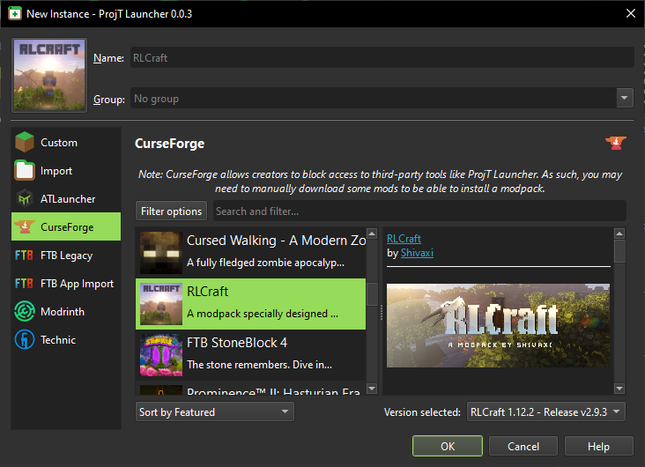Click the ProjT Launcher title bar icon
The width and height of the screenshot is (645, 467).
(15, 13)
